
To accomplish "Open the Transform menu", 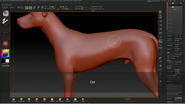I will 88,3.
